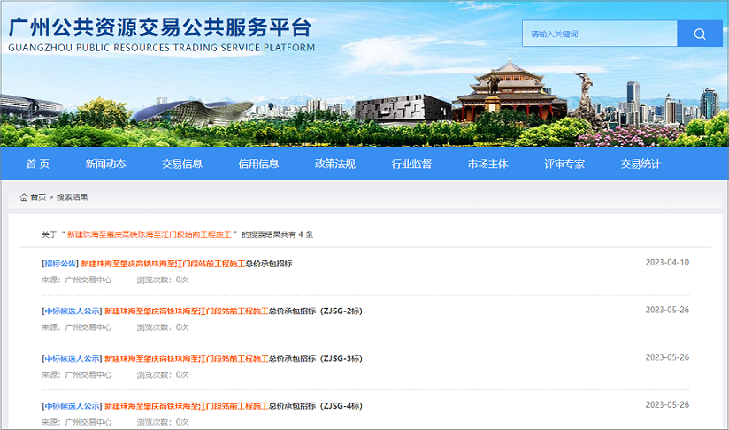729x430 pixels.
Task: Open the 市场主体 menu item
Action: coord(488,164)
